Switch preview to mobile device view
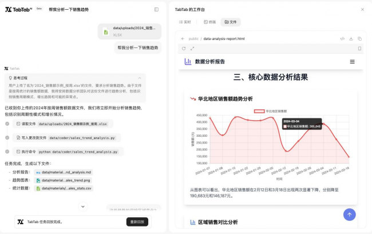Image resolution: width=372 pixels, height=234 pixels. point(359,49)
